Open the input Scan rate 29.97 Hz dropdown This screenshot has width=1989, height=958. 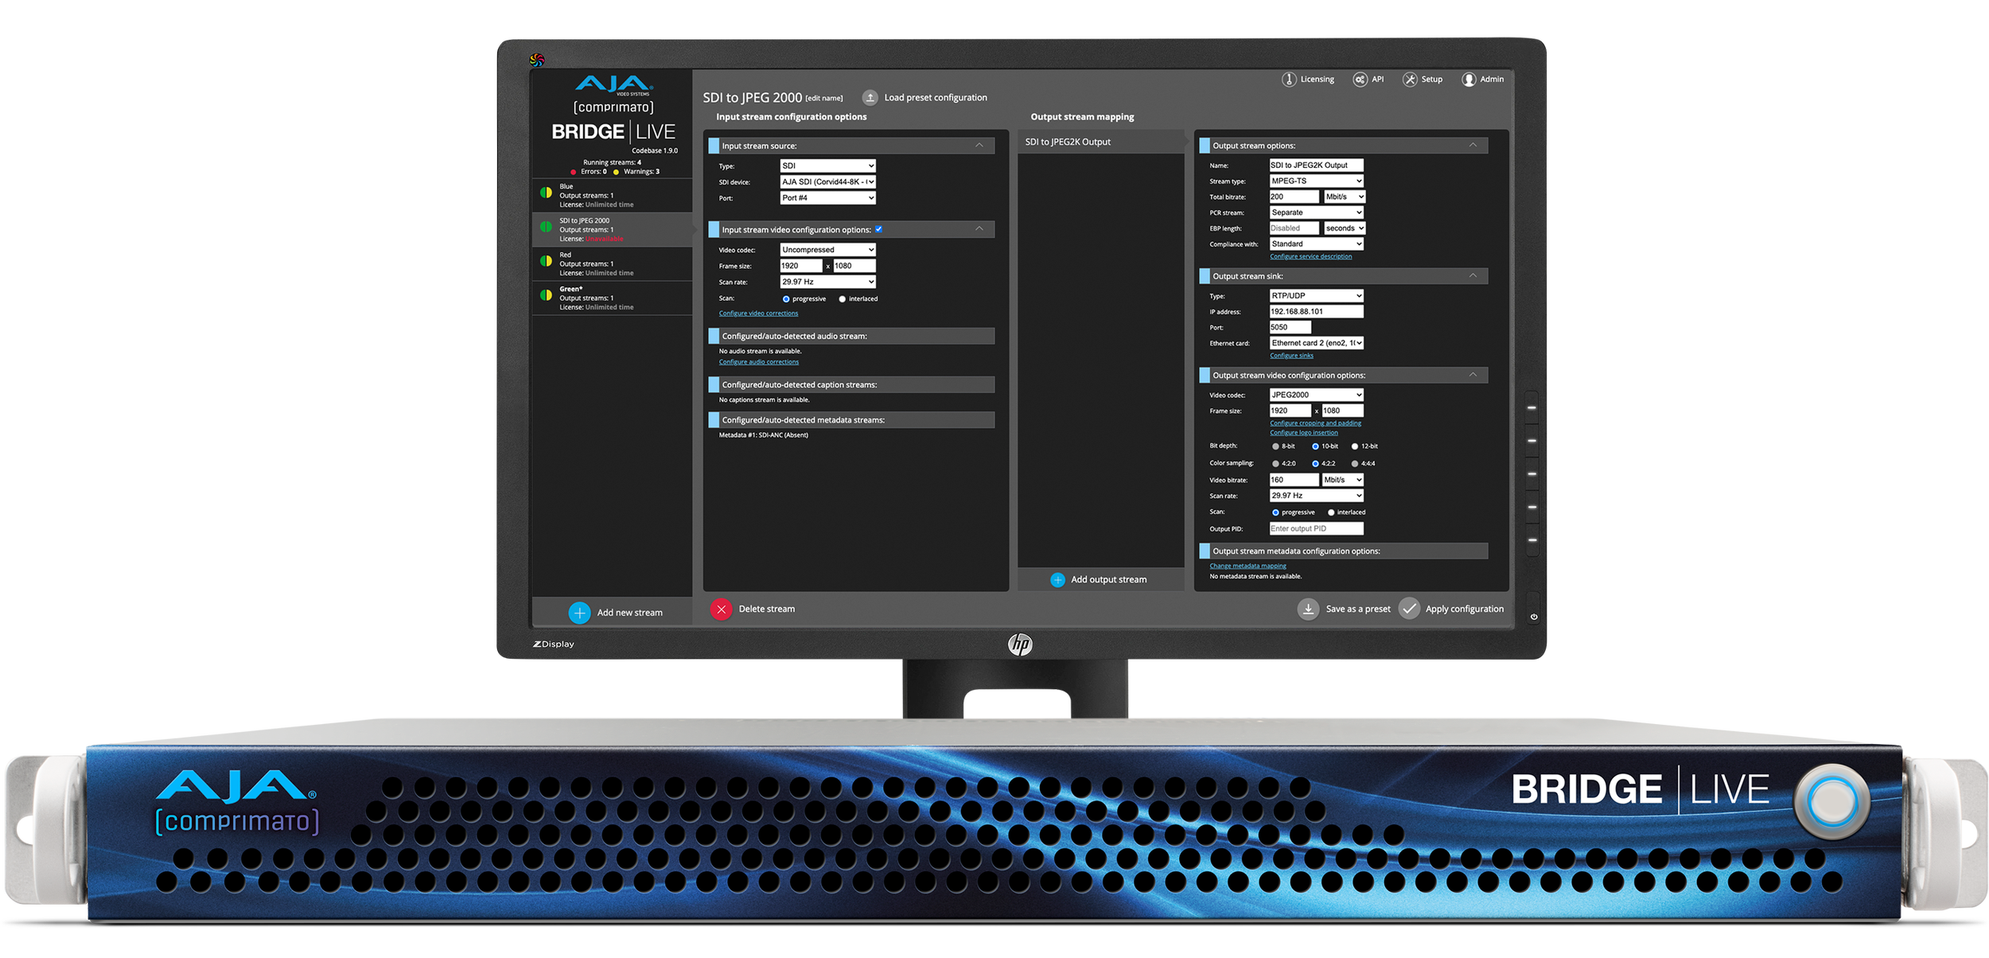(827, 282)
